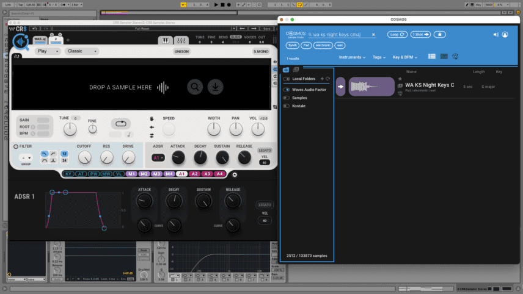
Task: Enable the FILTER power circle
Action: [16, 146]
